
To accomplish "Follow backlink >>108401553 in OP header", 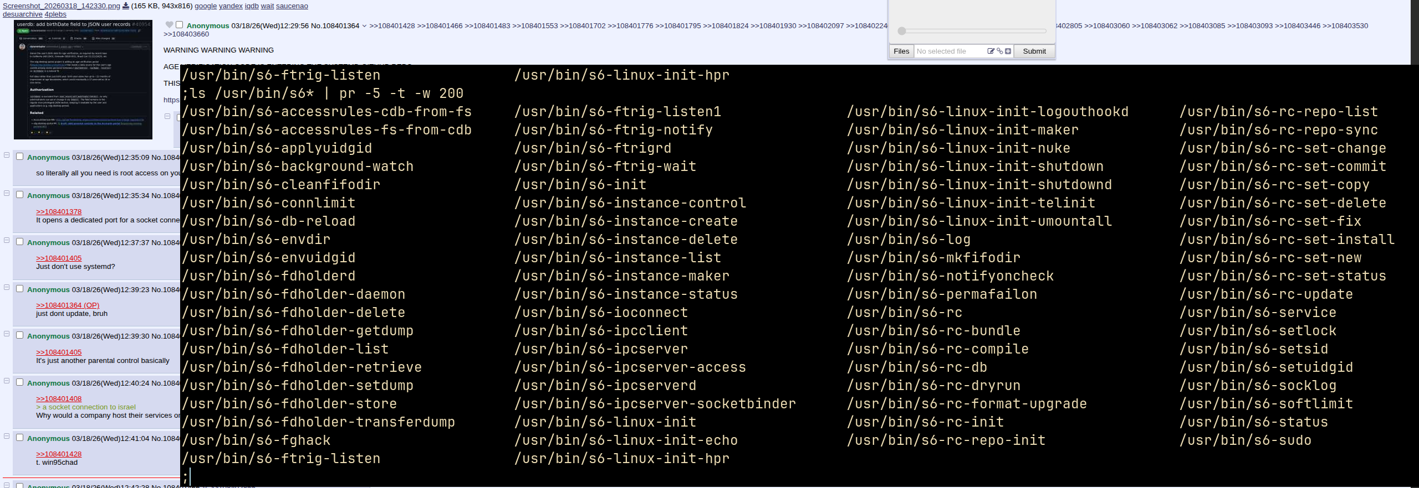I will click(535, 26).
